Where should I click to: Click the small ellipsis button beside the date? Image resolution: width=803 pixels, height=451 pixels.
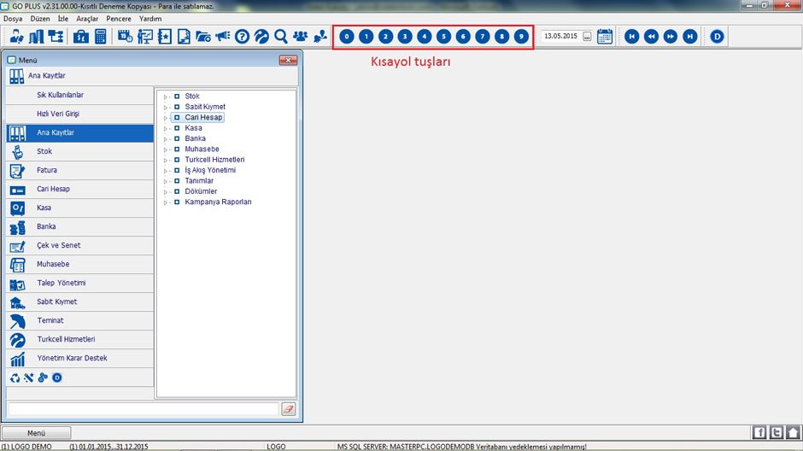(x=588, y=37)
